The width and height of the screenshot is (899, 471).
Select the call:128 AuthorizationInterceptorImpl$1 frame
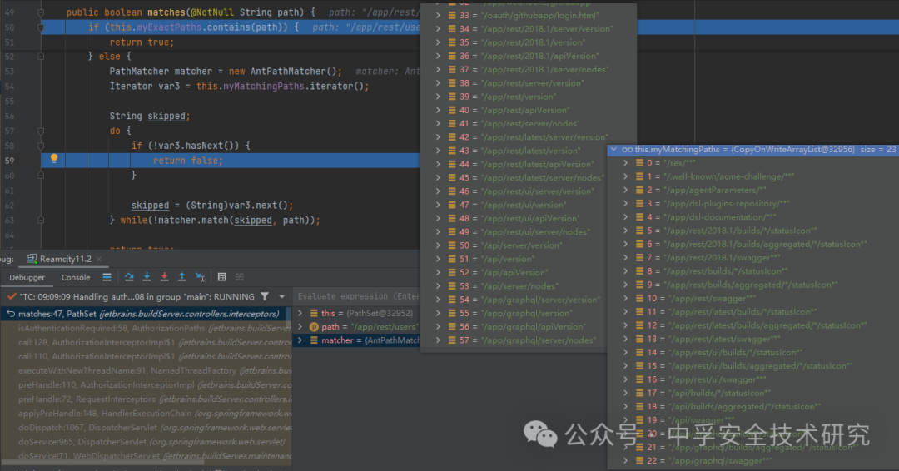tap(147, 342)
